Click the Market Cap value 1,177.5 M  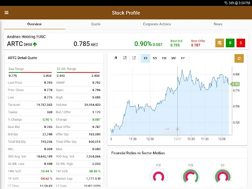pos(94,179)
